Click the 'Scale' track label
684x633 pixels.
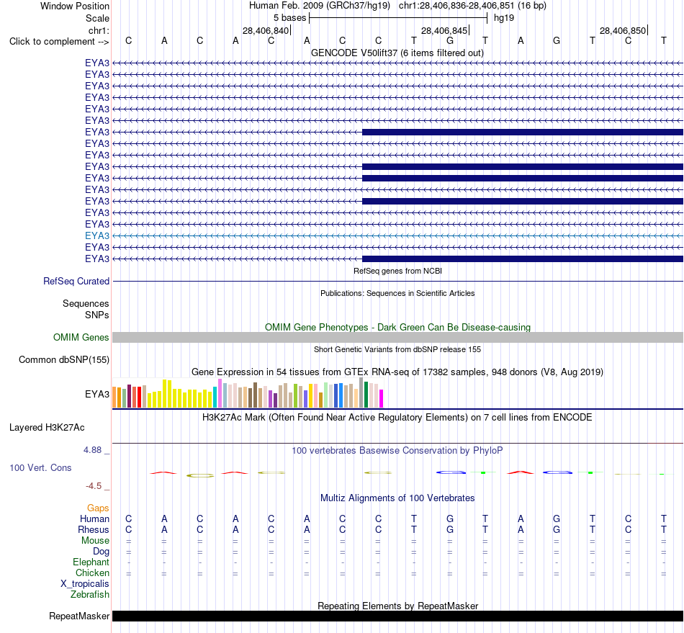point(97,18)
